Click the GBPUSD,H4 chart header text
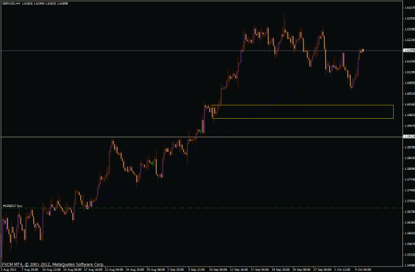 (x=35, y=3)
